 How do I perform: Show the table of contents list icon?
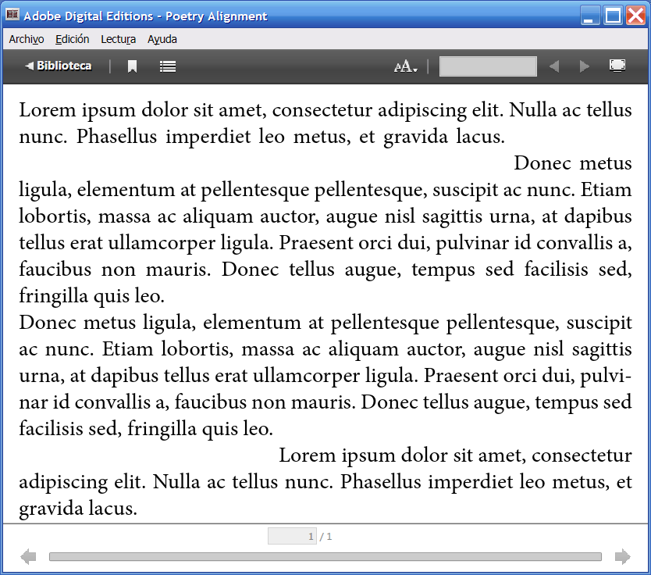coord(168,66)
